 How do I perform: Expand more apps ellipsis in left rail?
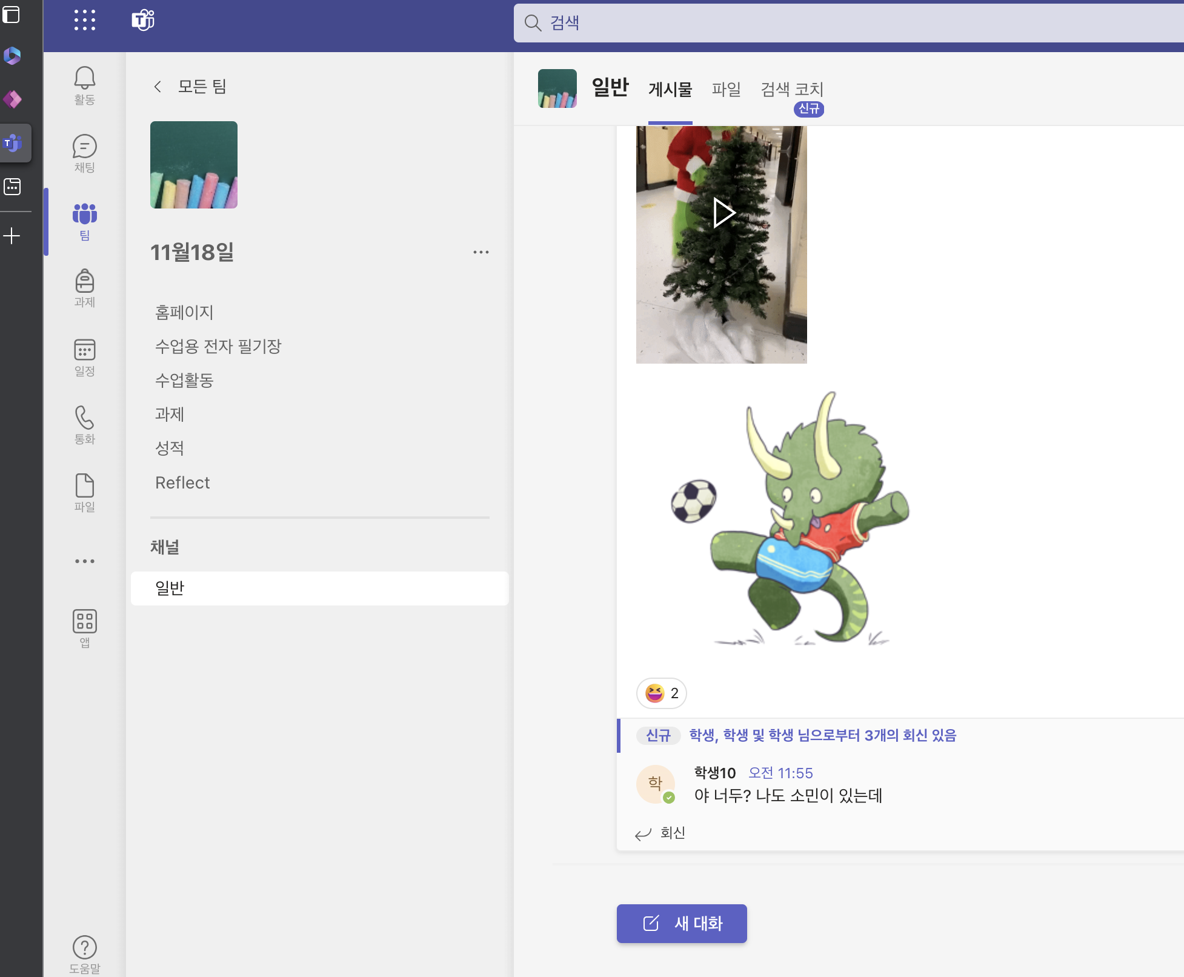tap(84, 561)
